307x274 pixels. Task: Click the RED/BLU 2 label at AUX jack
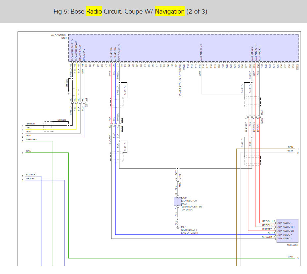(269, 221)
